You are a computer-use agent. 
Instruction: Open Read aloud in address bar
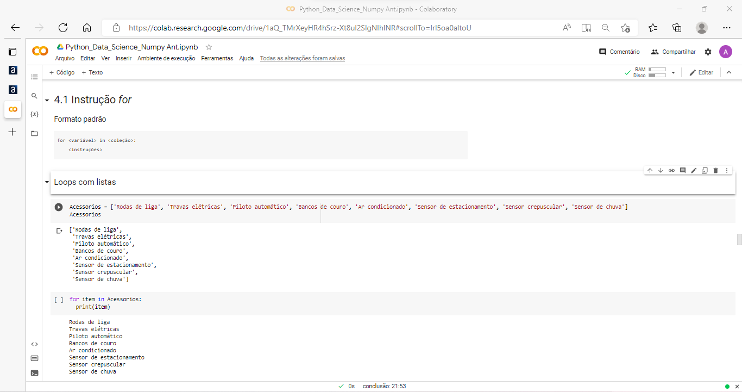click(567, 28)
